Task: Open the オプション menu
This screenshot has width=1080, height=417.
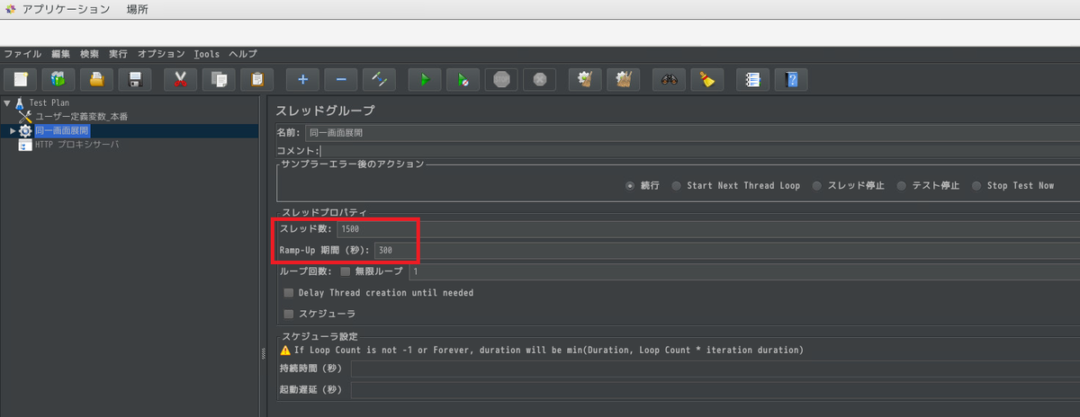Action: tap(162, 54)
